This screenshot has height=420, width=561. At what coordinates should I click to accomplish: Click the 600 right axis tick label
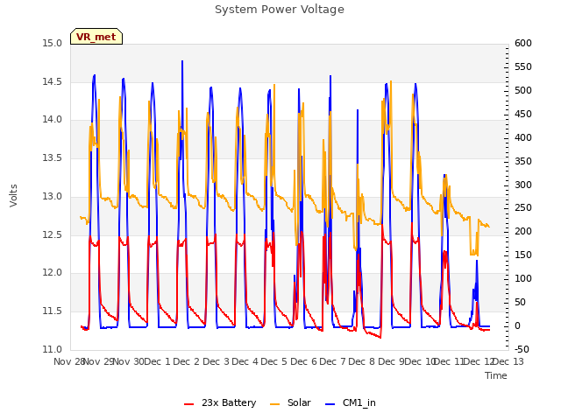(x=523, y=44)
